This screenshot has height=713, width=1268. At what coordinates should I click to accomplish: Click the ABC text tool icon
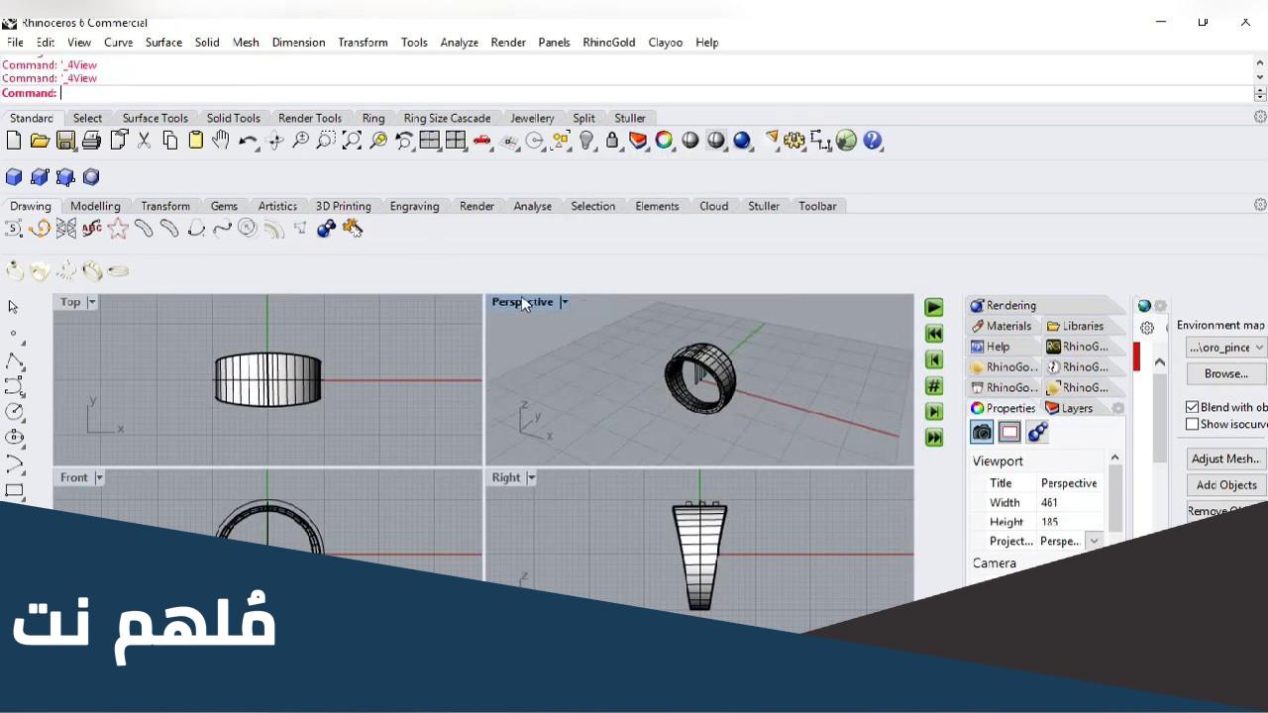[x=92, y=229]
